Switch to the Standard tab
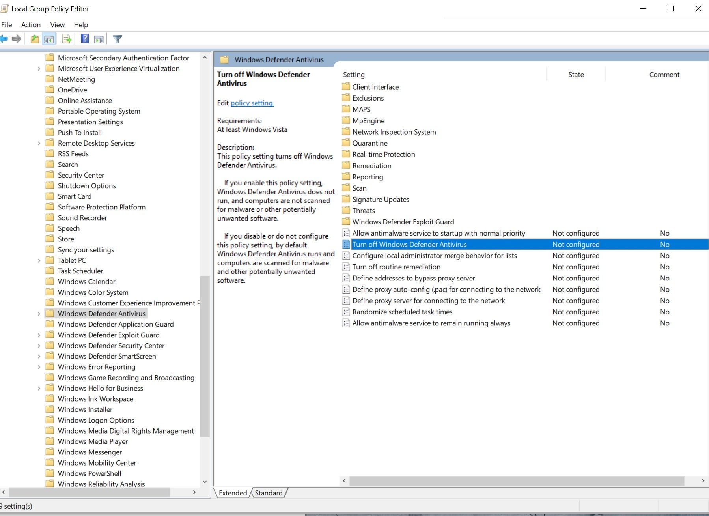The image size is (709, 516). tap(269, 493)
